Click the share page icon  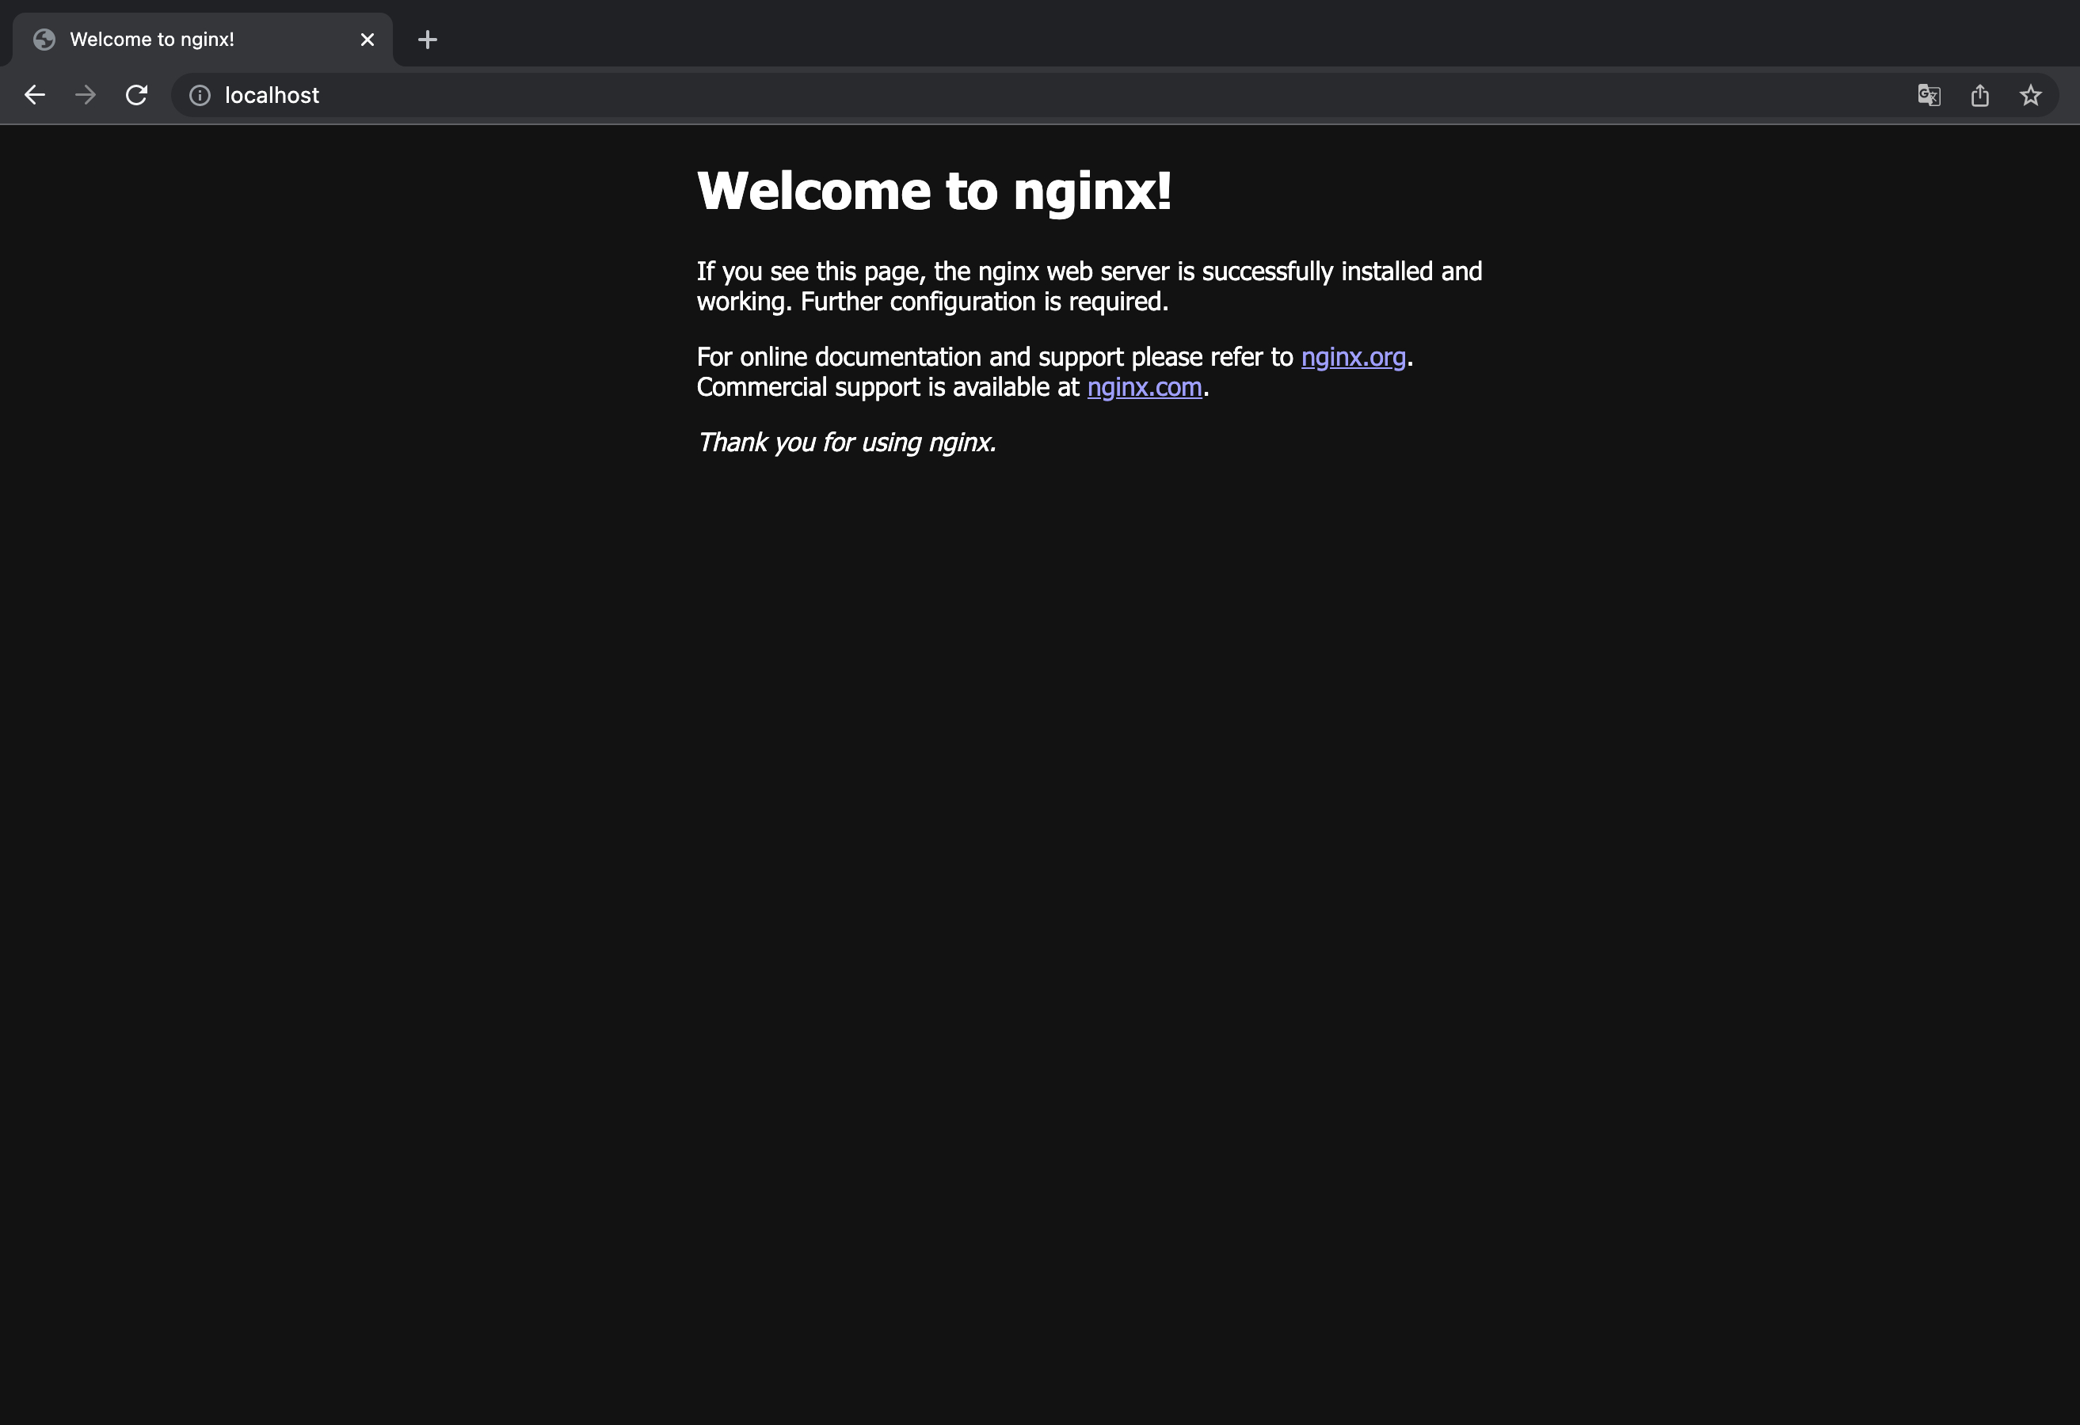coord(1979,95)
